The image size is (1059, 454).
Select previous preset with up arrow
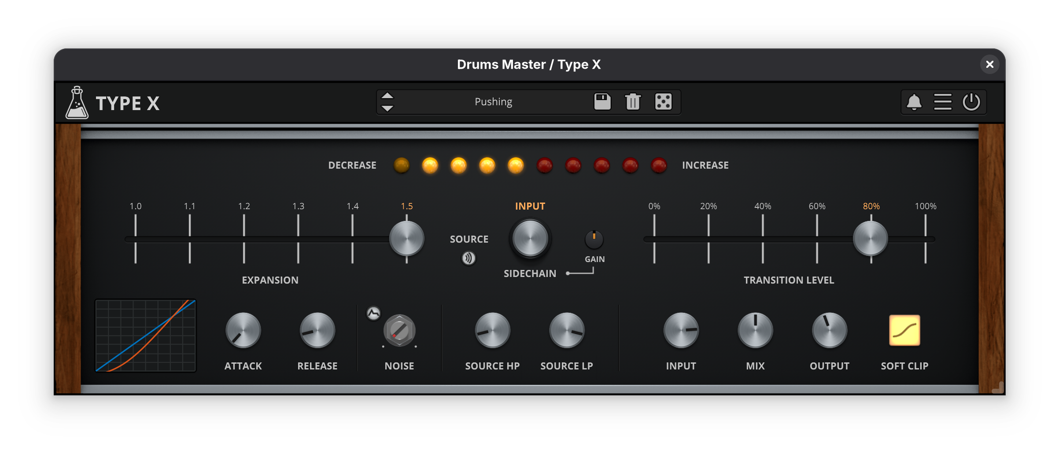(x=387, y=96)
